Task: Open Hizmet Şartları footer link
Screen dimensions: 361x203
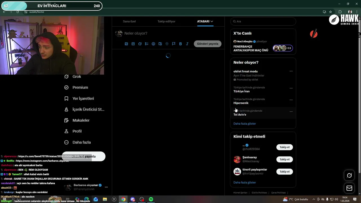Action: point(240,193)
